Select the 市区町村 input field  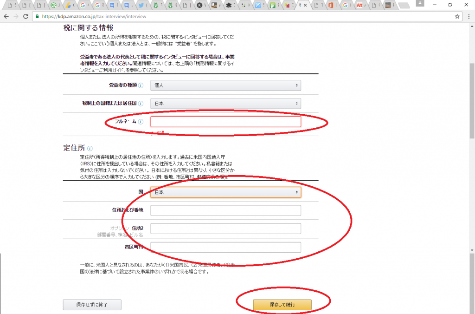pyautogui.click(x=226, y=247)
